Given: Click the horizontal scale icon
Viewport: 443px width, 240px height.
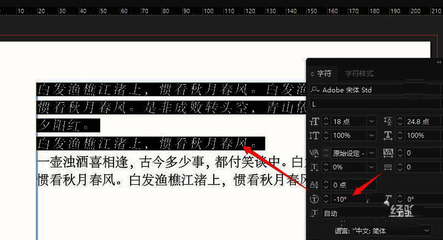Looking at the screenshot, I should 388,135.
